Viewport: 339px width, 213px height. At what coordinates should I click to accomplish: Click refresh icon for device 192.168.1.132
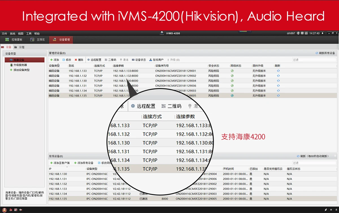(x=278, y=76)
